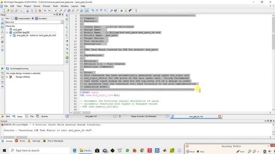The image size is (275, 154).
Task: Click the Windows Start button
Action: point(4,150)
